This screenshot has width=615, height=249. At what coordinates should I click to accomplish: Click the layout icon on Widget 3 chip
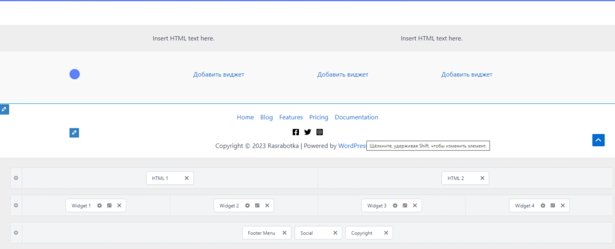click(x=405, y=205)
